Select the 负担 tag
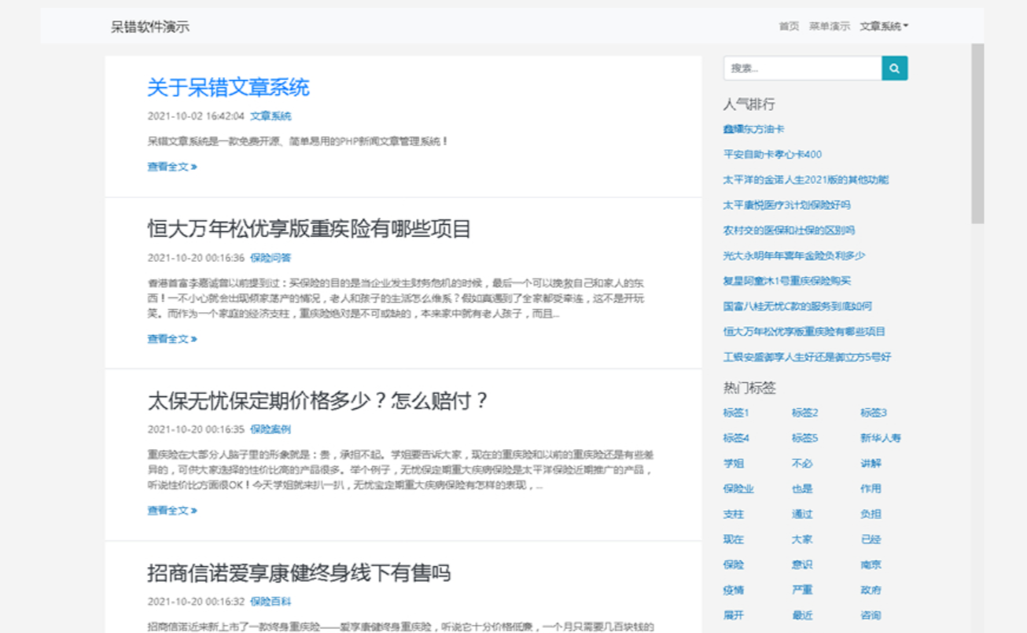This screenshot has height=633, width=1027. pos(871,514)
